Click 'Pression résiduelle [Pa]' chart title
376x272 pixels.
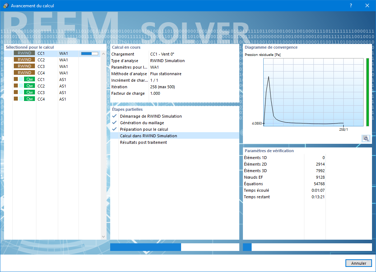click(x=263, y=54)
